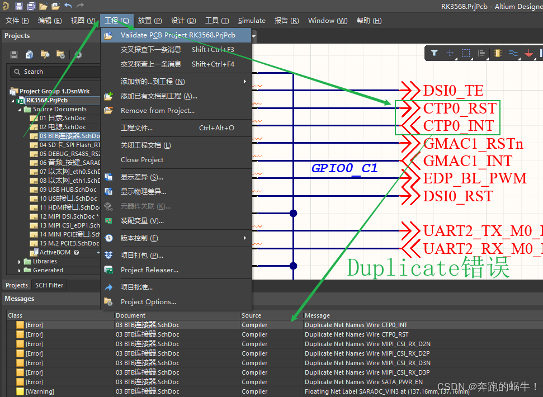This screenshot has height=397, width=543.
Task: Expand the Libraries folder
Action: [20, 262]
